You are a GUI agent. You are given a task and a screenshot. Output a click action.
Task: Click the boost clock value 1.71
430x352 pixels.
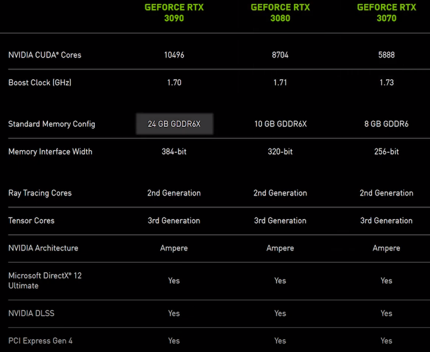click(281, 83)
